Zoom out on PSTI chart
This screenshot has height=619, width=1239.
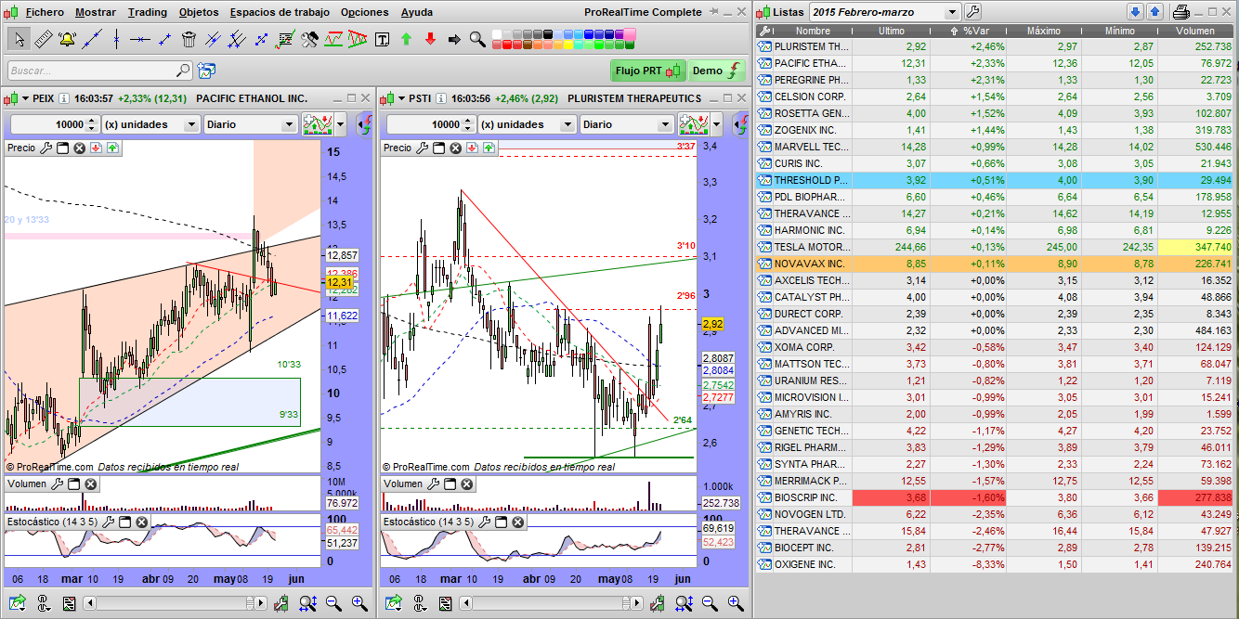coord(711,604)
